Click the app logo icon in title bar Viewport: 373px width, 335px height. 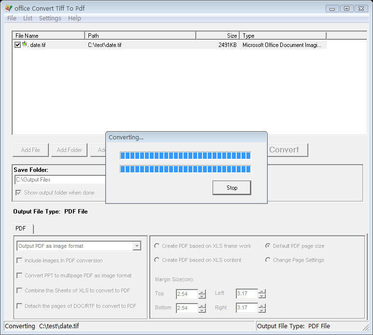coord(9,8)
